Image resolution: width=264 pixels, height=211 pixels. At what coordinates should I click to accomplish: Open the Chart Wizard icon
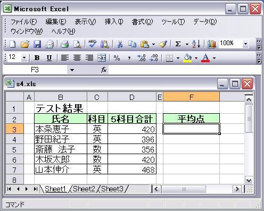pyautogui.click(x=212, y=44)
